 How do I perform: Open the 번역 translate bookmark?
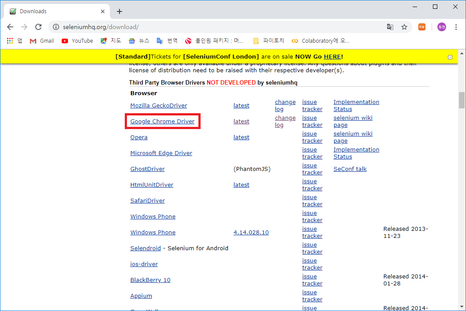point(167,41)
